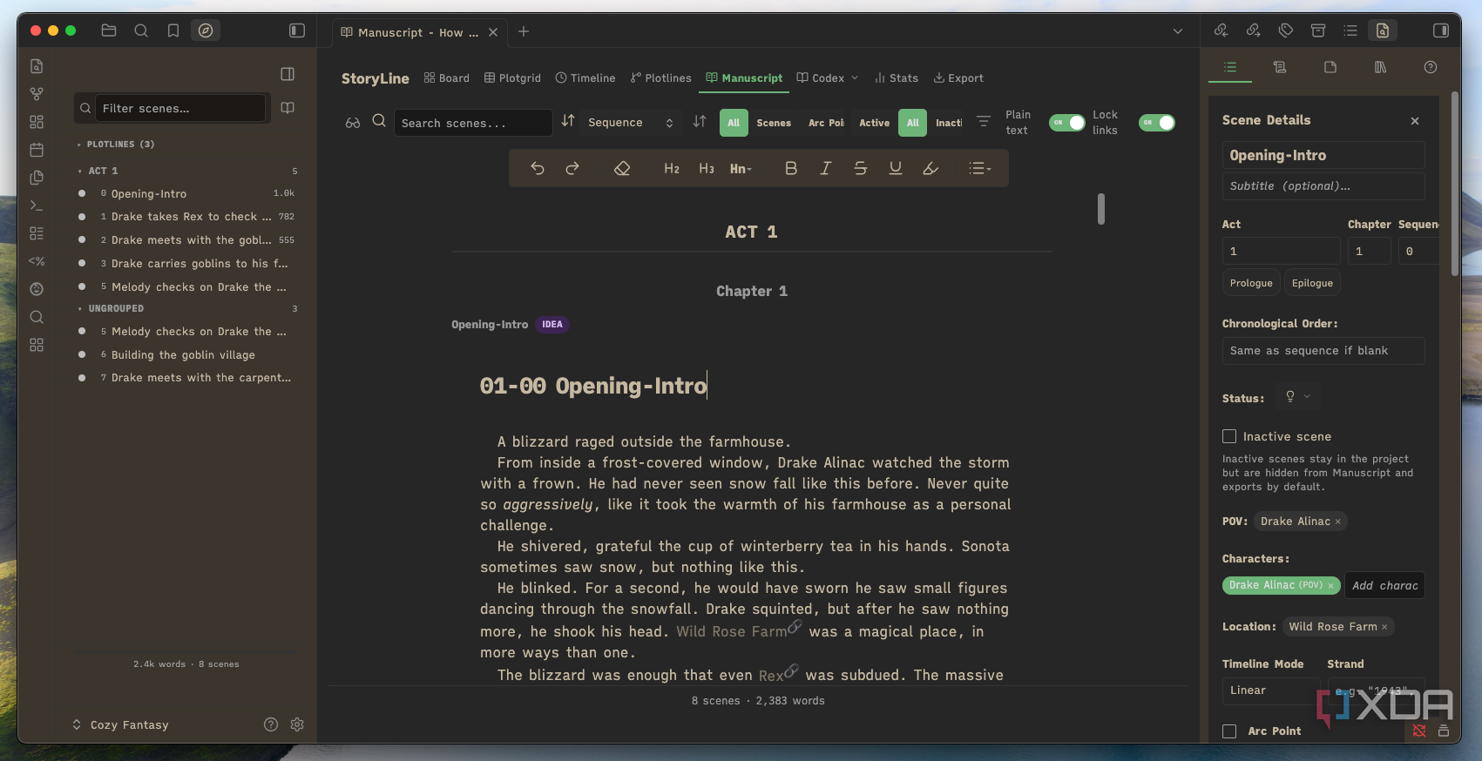Apply strikethrough formatting
The width and height of the screenshot is (1482, 761).
point(861,169)
